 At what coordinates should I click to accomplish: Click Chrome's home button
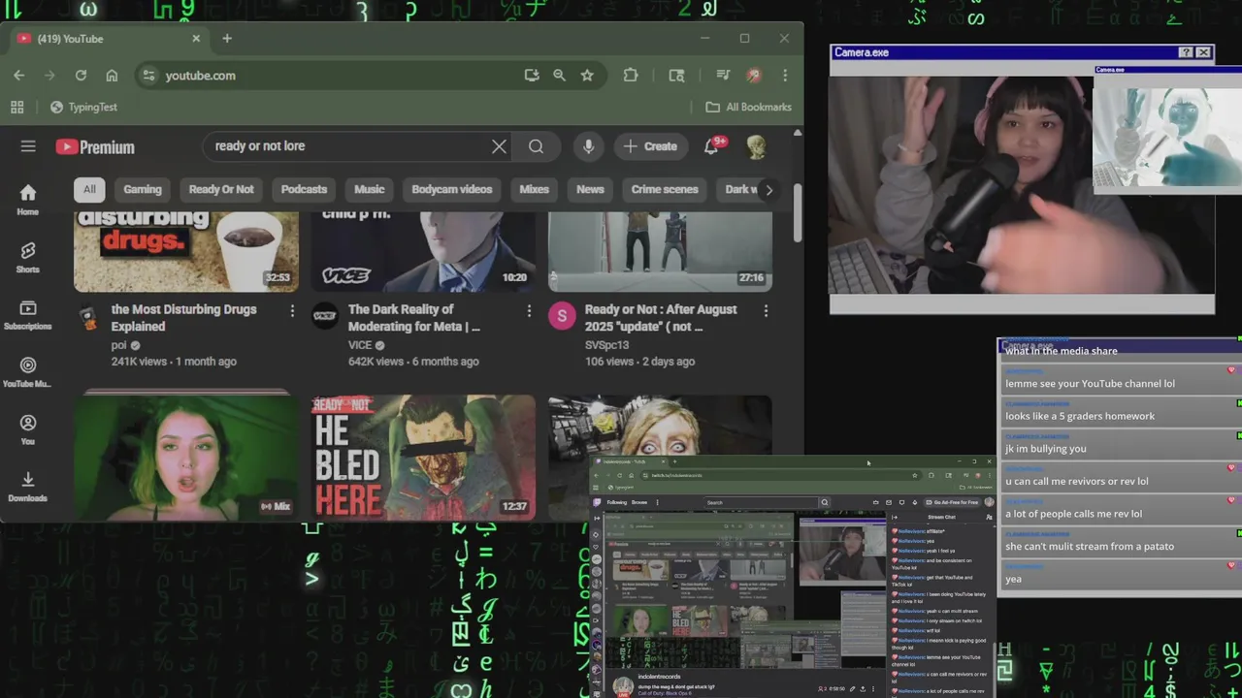[112, 76]
